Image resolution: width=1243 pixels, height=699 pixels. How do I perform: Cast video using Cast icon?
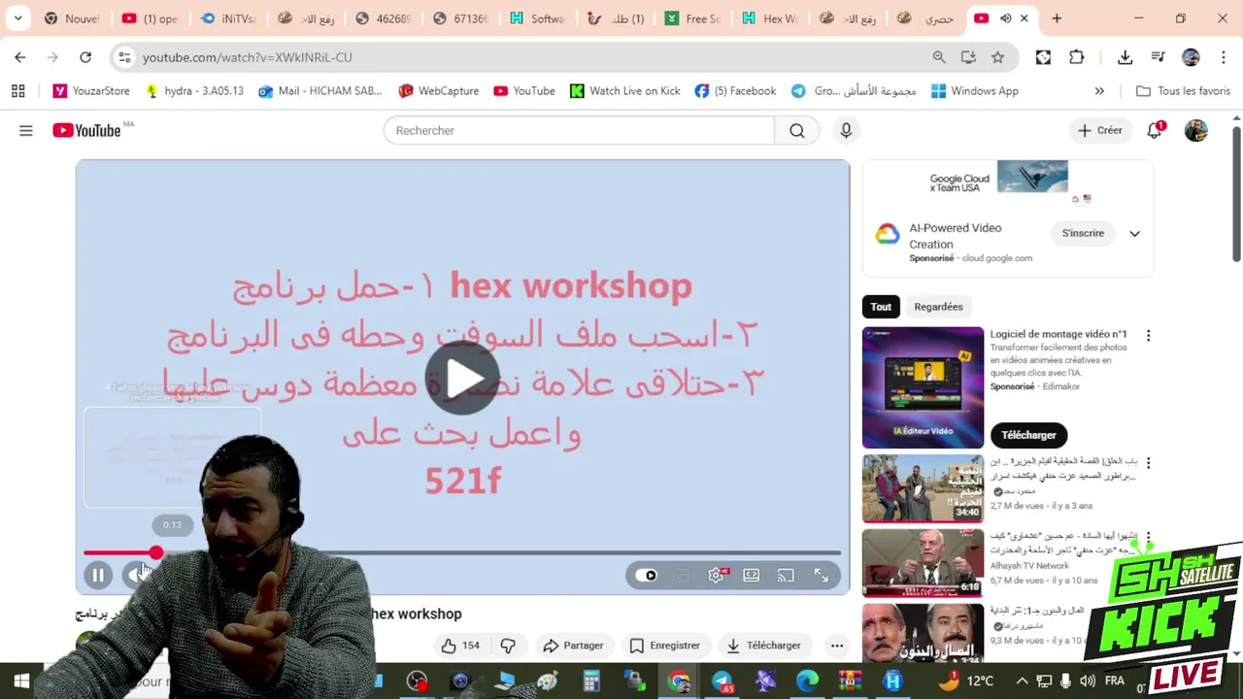[x=786, y=576]
